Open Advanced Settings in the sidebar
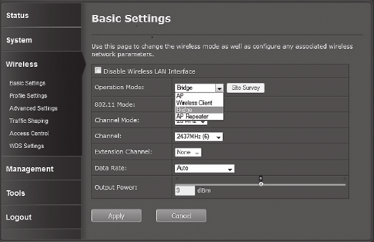 click(x=34, y=109)
